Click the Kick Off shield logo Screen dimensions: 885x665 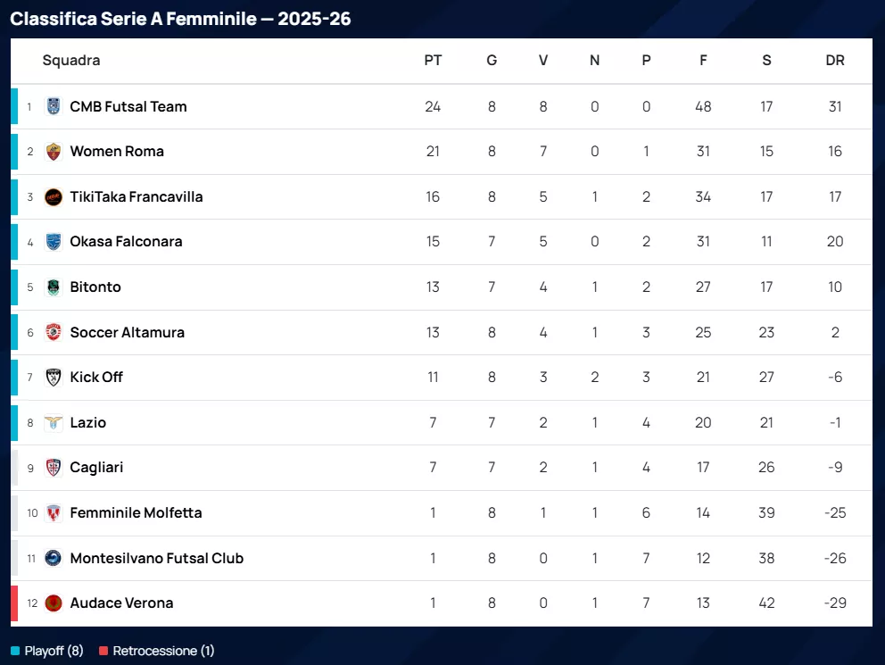pyautogui.click(x=54, y=378)
